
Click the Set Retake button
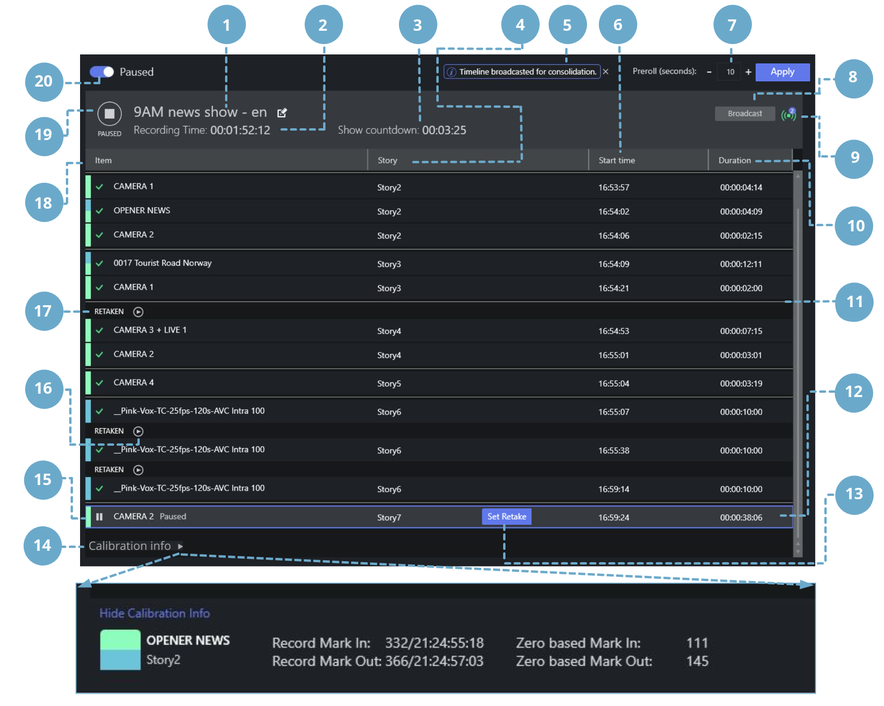click(506, 517)
